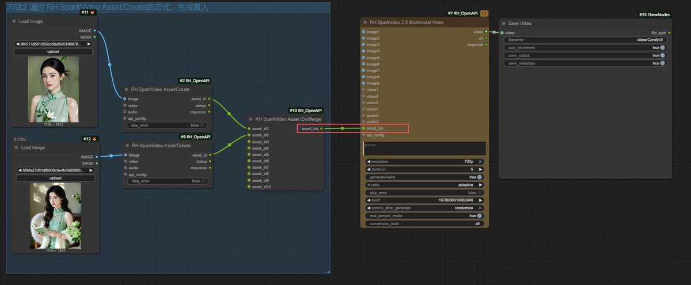Click file_path output port on Save Video
Screen dimensions: 691x285
tap(668, 33)
